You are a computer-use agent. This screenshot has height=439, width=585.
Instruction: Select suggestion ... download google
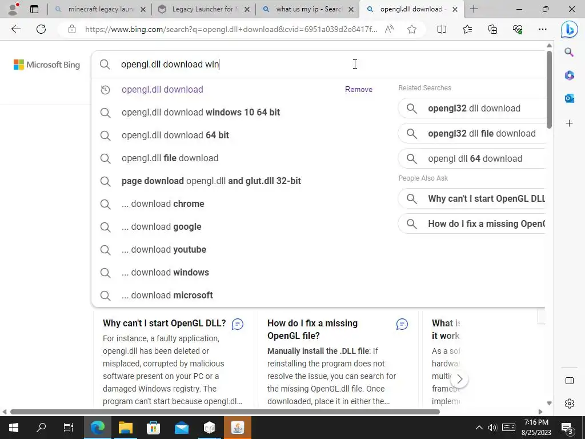(161, 226)
